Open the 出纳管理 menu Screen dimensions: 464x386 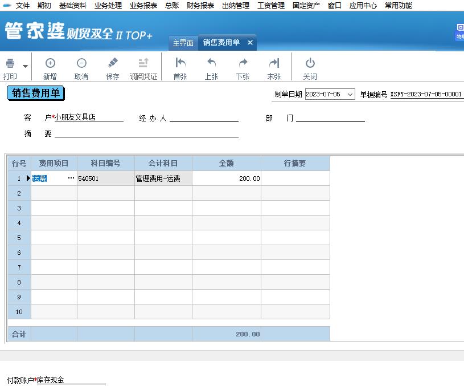tap(236, 5)
